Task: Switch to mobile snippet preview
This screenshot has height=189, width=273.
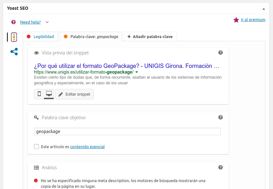Action: [39, 94]
